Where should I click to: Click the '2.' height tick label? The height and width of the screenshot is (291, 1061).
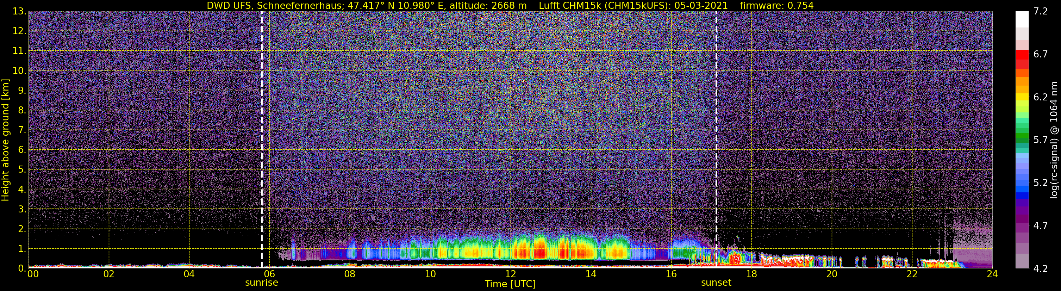click(22, 229)
